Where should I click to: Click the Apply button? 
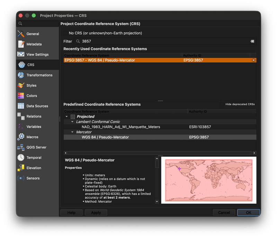click(96, 213)
